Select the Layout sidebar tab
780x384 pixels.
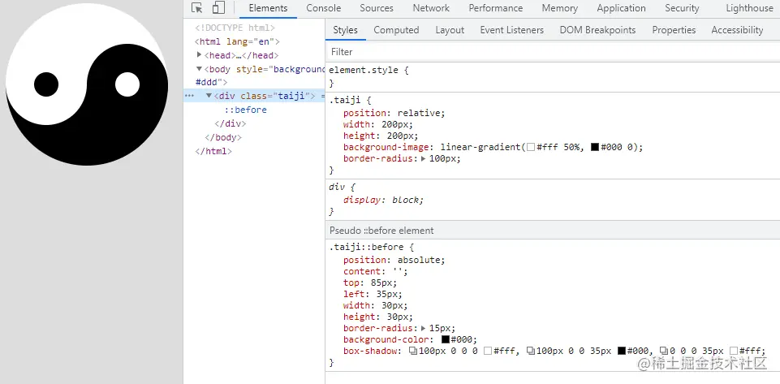click(x=450, y=30)
